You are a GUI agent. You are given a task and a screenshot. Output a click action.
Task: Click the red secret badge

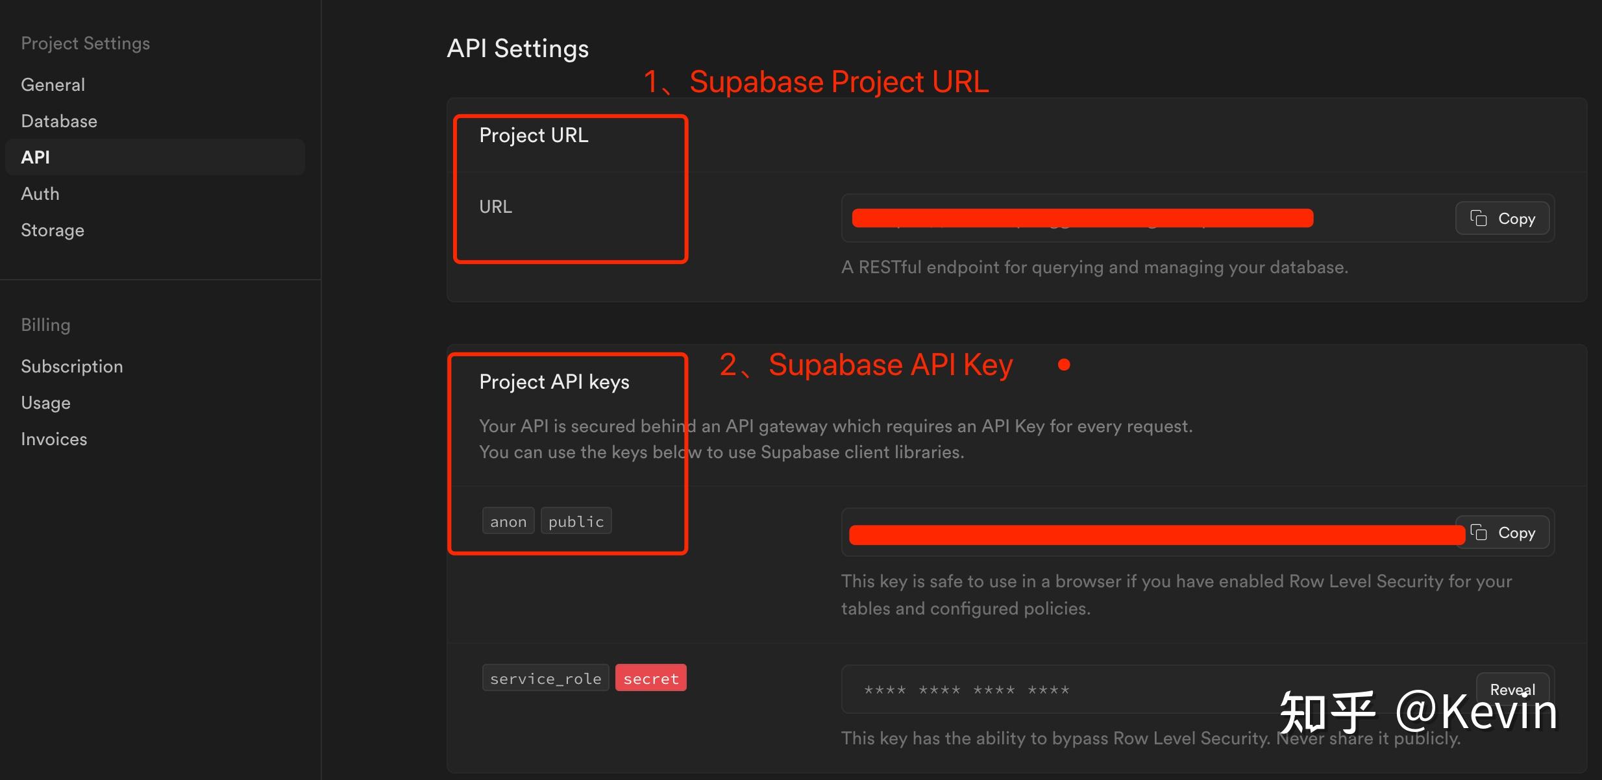650,679
